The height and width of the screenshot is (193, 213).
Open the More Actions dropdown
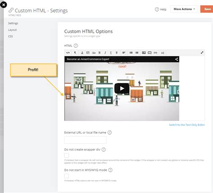[x=184, y=9]
